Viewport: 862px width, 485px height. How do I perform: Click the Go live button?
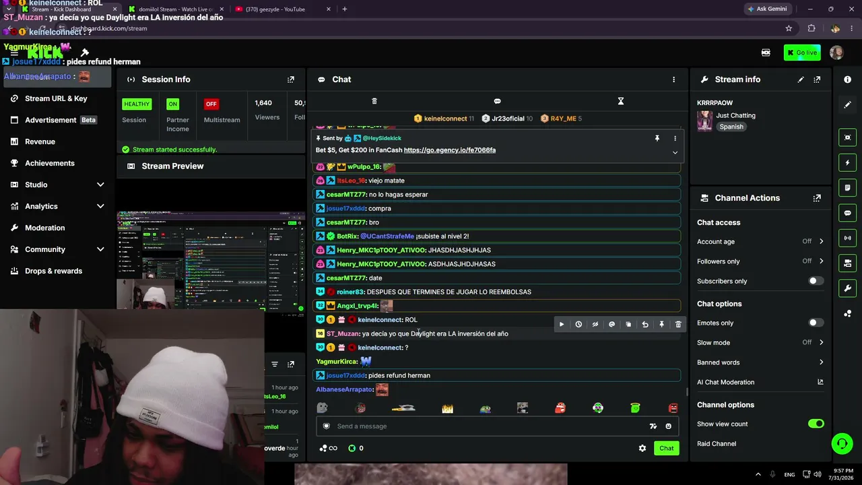pos(802,53)
